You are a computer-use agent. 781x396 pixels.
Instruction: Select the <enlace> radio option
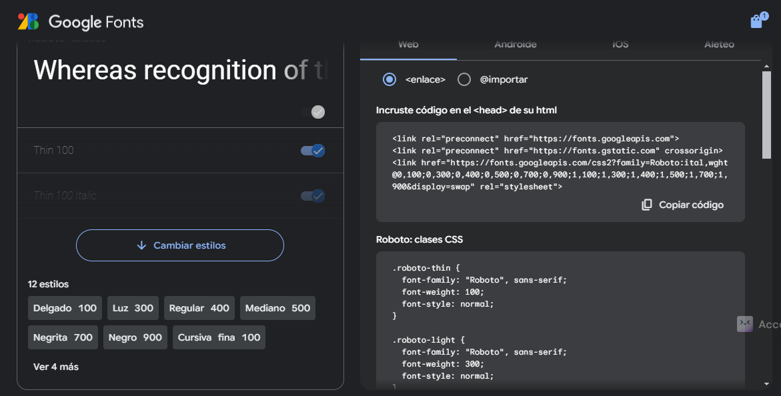point(389,79)
